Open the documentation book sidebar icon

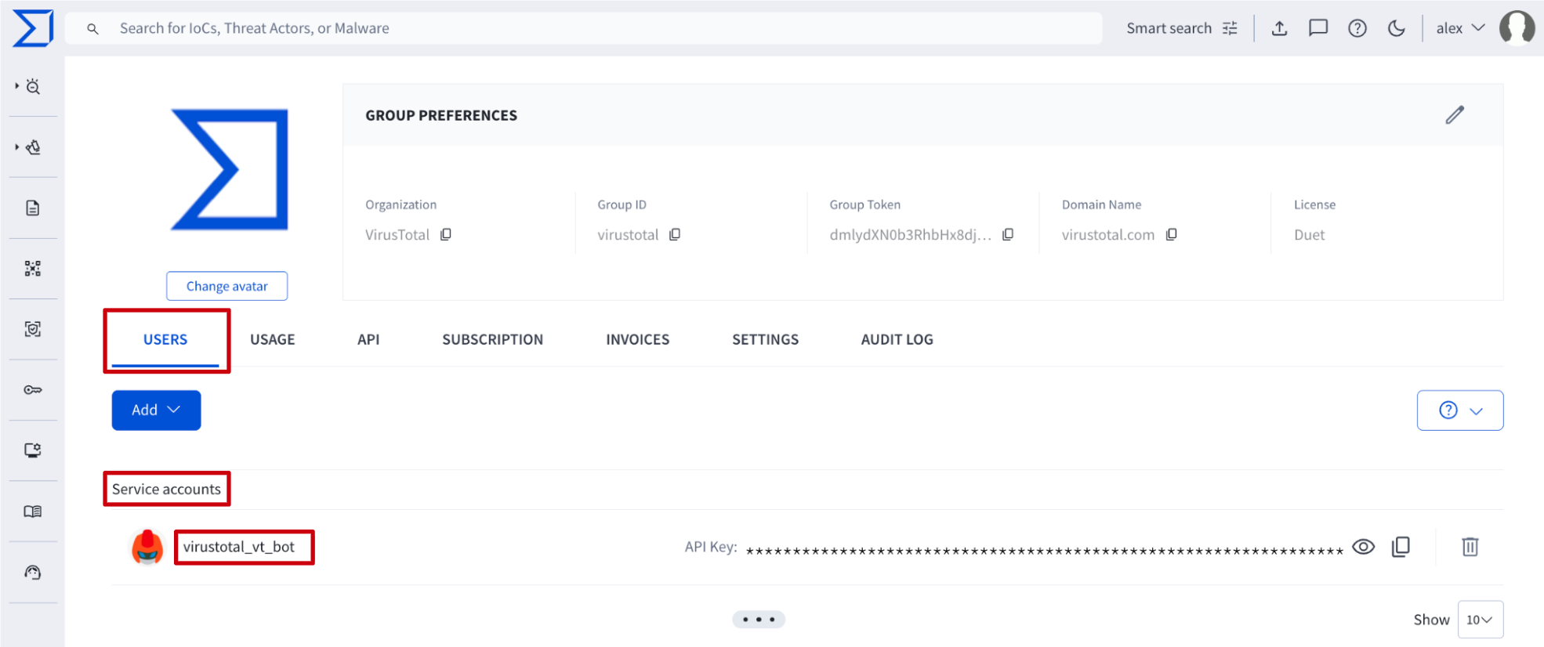click(33, 511)
